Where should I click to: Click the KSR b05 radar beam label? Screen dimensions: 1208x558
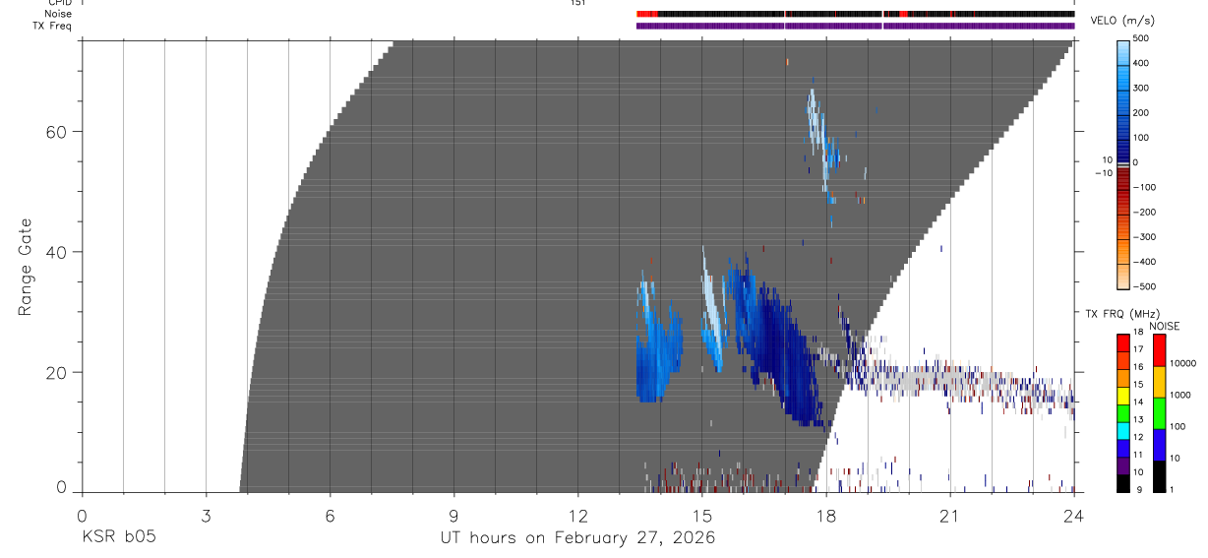point(118,537)
